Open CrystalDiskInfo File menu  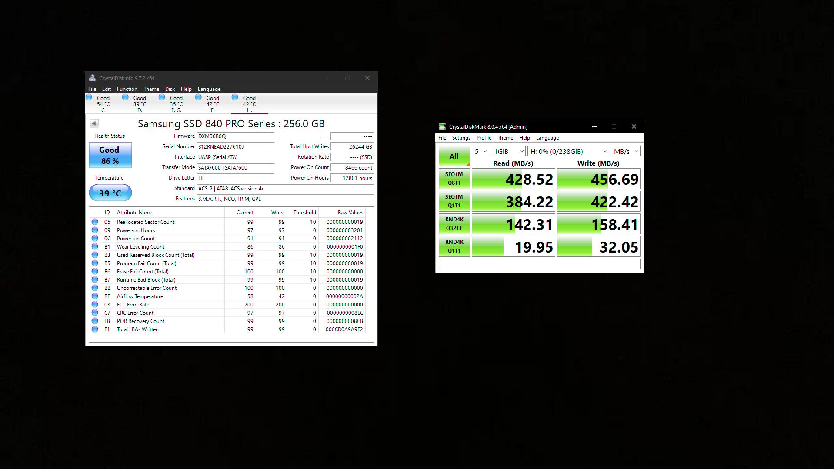(92, 89)
